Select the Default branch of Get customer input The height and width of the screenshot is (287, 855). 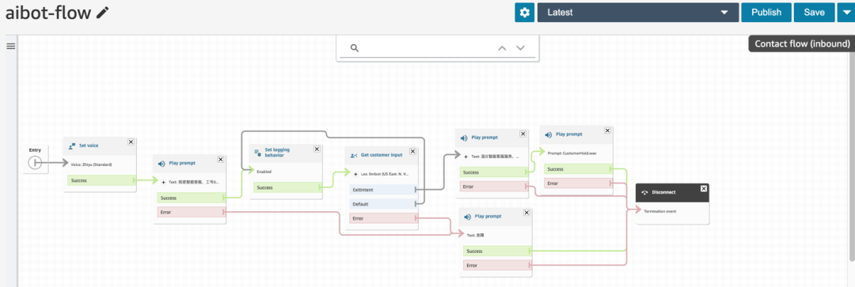pyautogui.click(x=383, y=204)
